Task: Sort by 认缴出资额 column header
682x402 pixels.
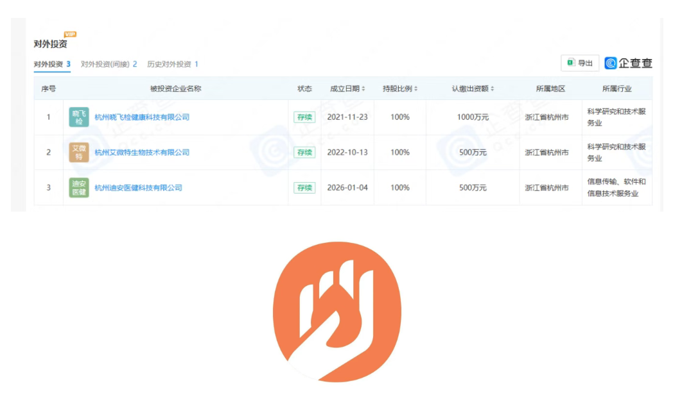Action: tap(473, 88)
